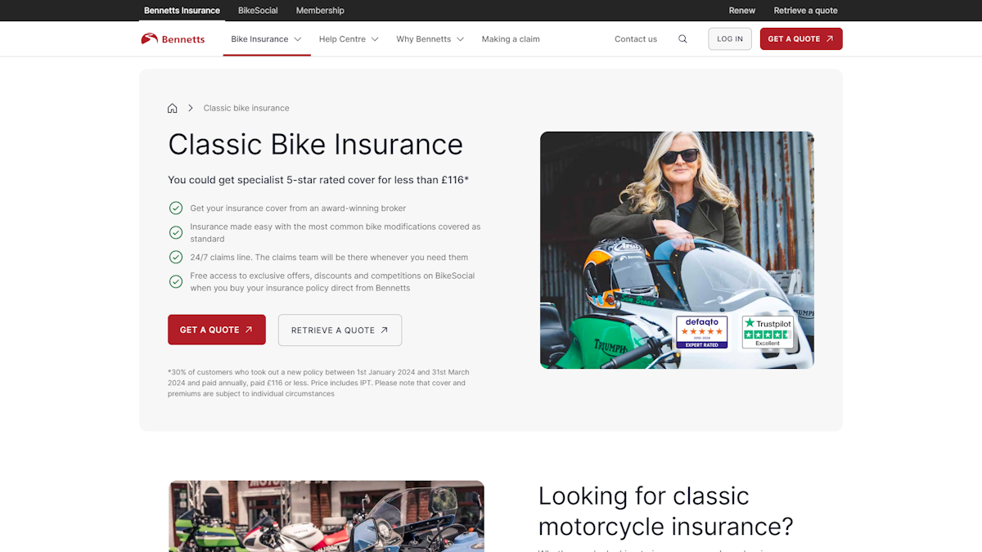982x552 pixels.
Task: Click the Log In button
Action: [x=730, y=38]
